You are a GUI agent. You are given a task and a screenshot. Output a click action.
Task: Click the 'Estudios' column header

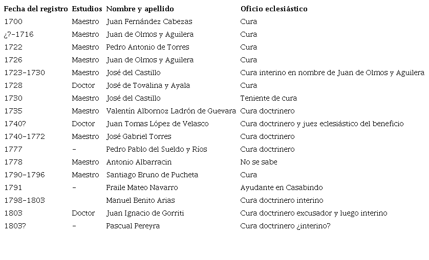(x=87, y=9)
